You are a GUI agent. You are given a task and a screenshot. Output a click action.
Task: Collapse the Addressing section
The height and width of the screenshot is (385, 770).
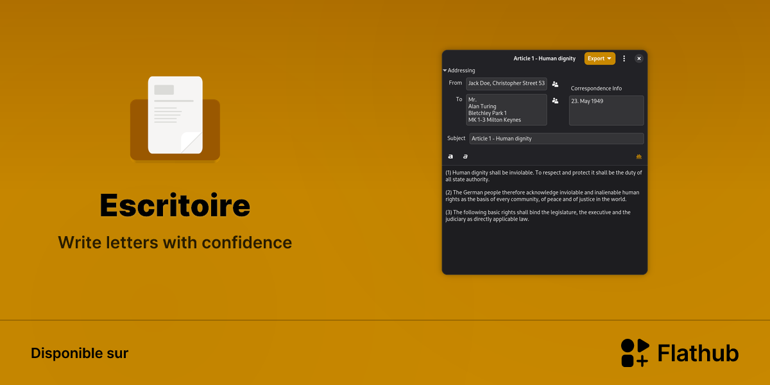(x=459, y=71)
